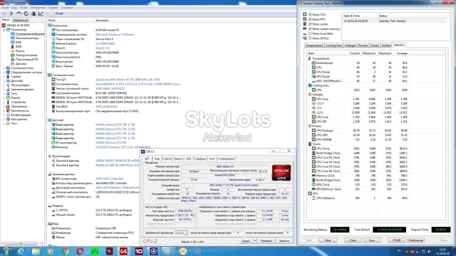The height and width of the screenshot is (256, 456).
Task: Collapse the Компьютер tree node
Action: click(x=4, y=30)
